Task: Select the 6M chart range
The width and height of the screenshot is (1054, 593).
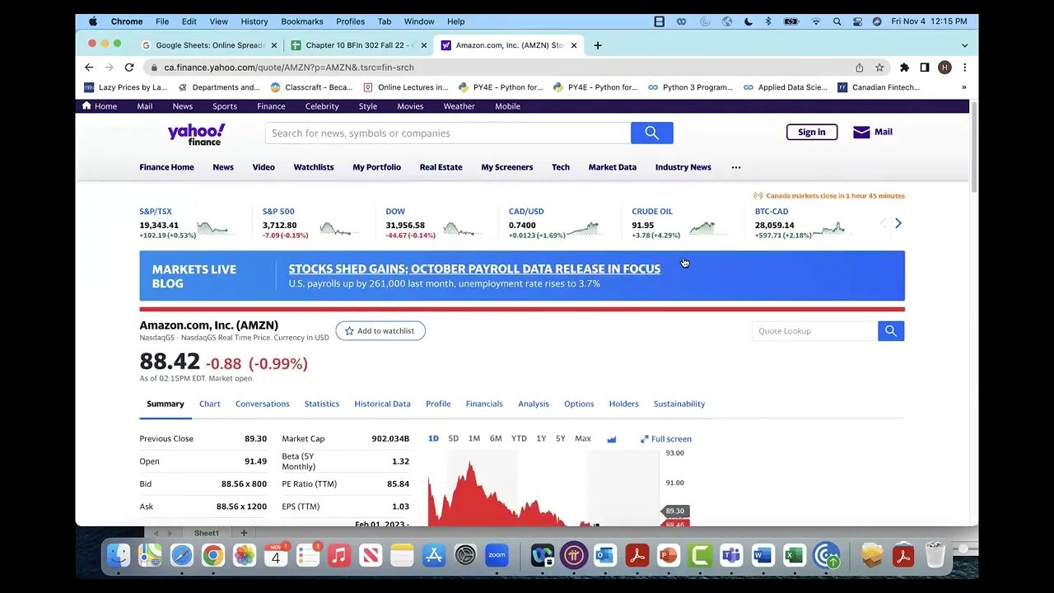Action: (496, 439)
